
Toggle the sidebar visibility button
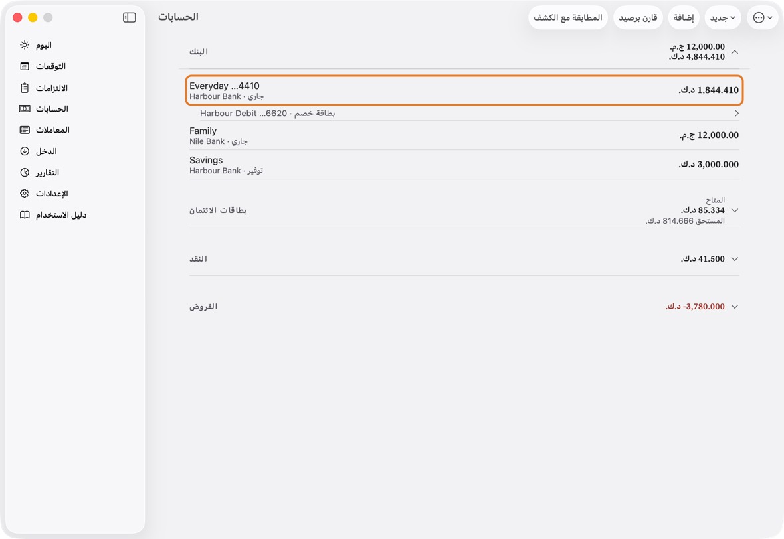[x=129, y=17]
